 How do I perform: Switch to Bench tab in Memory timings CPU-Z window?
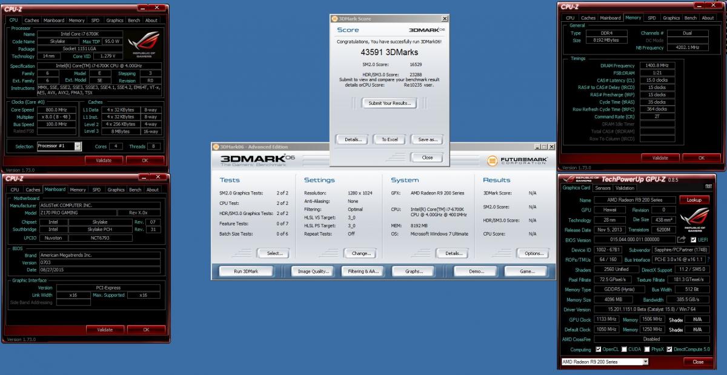[x=690, y=18]
